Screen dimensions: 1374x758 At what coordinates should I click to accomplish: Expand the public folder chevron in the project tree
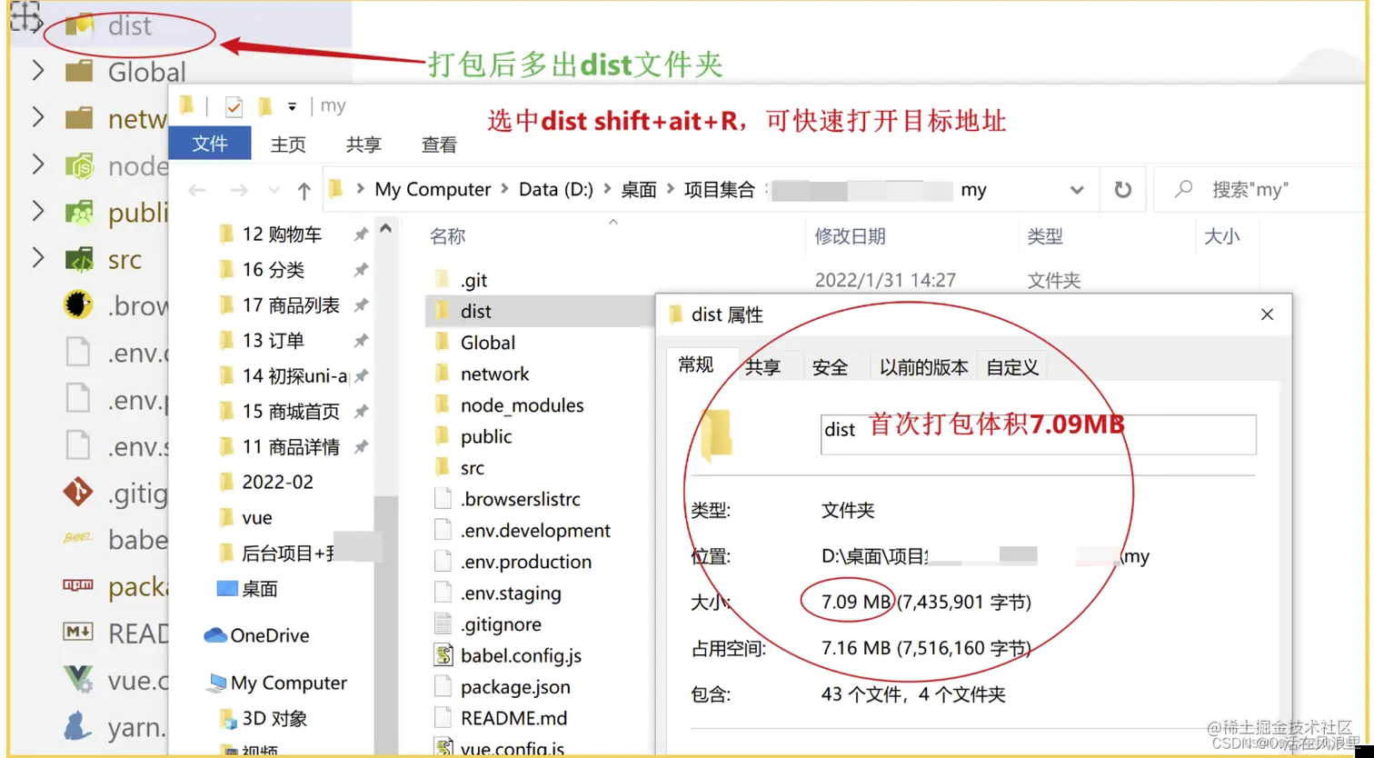tap(38, 212)
